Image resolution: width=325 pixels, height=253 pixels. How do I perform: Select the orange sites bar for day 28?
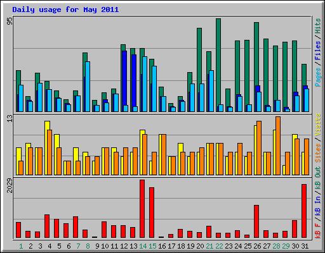click(x=278, y=145)
